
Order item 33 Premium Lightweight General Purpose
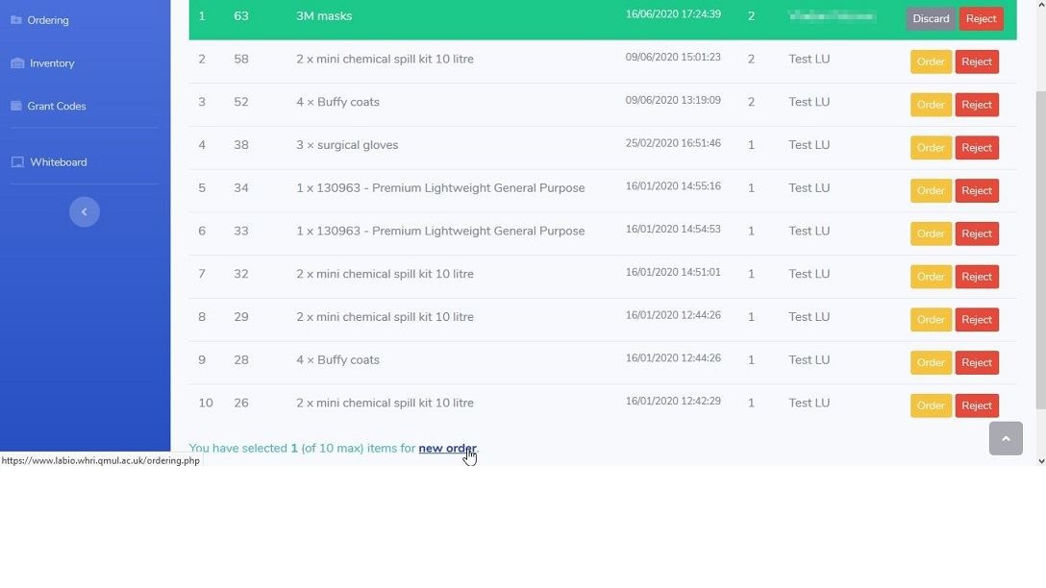point(931,234)
